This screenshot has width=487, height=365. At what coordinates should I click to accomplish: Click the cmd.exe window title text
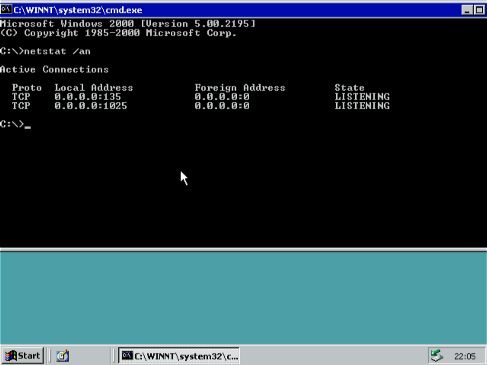[78, 10]
